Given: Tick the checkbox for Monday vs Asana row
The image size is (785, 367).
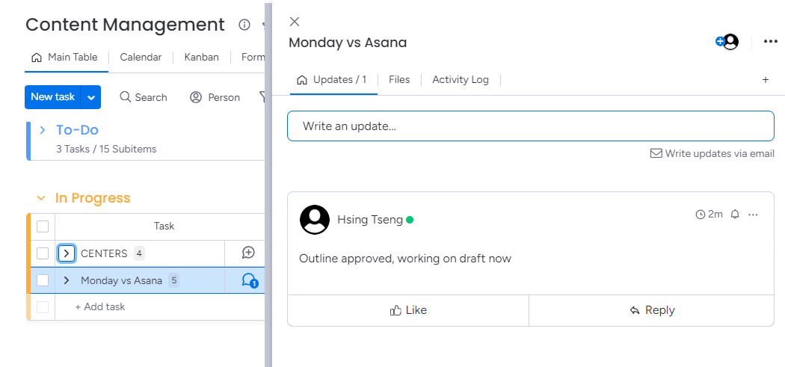Looking at the screenshot, I should [x=43, y=280].
